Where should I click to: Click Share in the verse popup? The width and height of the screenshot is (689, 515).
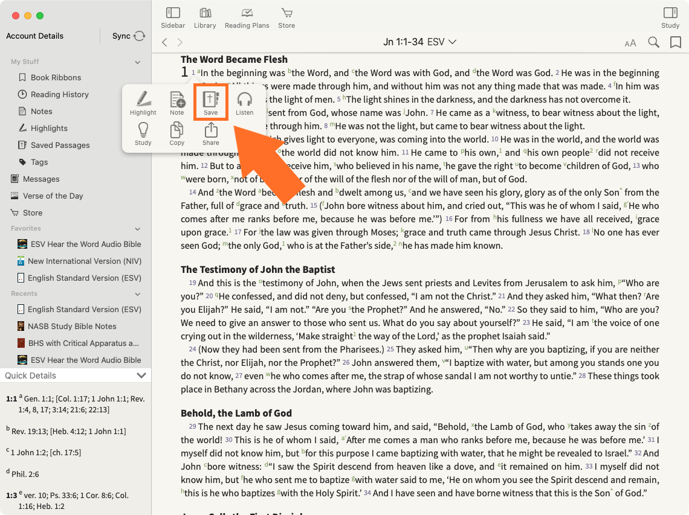click(x=210, y=134)
